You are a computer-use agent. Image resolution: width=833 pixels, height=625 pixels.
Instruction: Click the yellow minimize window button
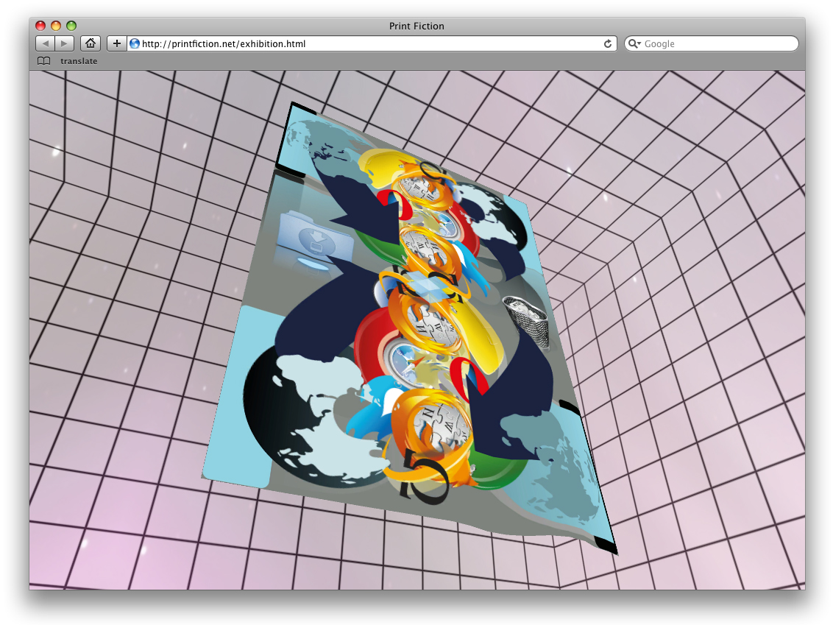[x=56, y=26]
